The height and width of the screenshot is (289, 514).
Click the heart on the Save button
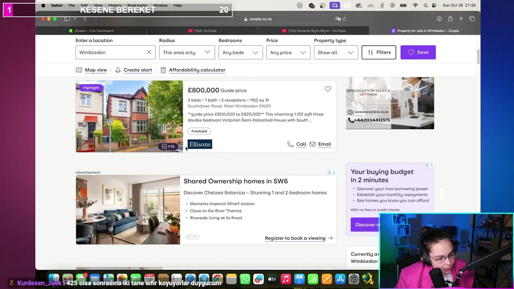[411, 52]
